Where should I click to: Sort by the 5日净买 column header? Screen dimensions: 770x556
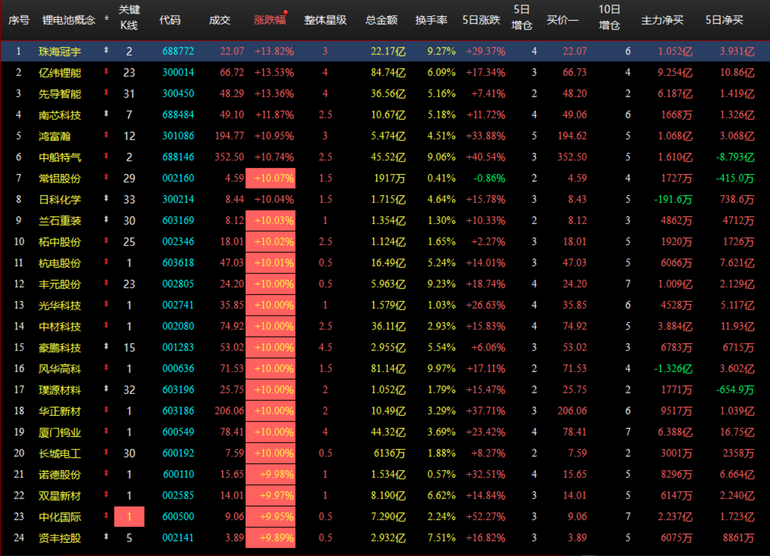click(x=725, y=20)
